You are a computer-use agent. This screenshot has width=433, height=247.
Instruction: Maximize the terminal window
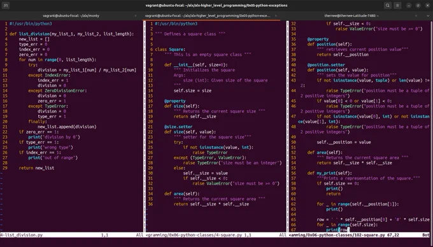[x=418, y=5]
